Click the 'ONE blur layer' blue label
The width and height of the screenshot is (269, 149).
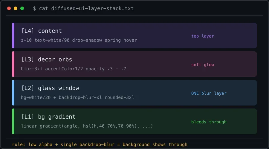209,93
